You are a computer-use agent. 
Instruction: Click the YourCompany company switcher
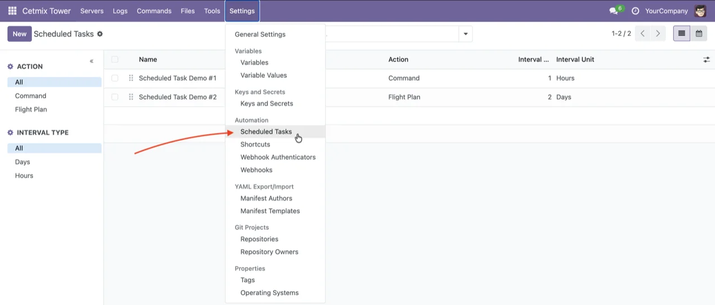pos(666,11)
